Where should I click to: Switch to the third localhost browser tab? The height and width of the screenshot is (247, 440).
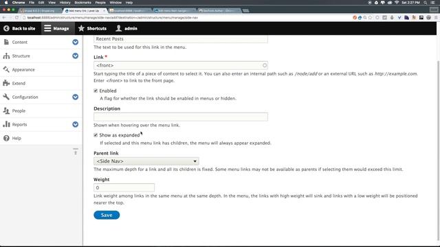click(130, 11)
